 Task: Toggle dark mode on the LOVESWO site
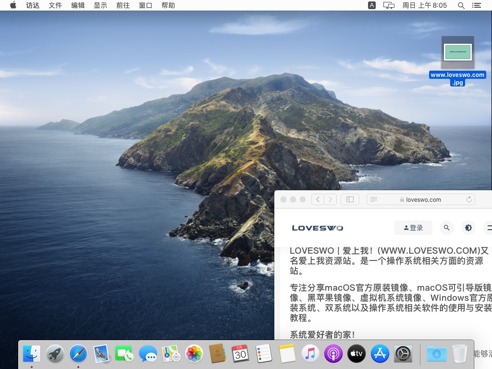click(x=468, y=228)
